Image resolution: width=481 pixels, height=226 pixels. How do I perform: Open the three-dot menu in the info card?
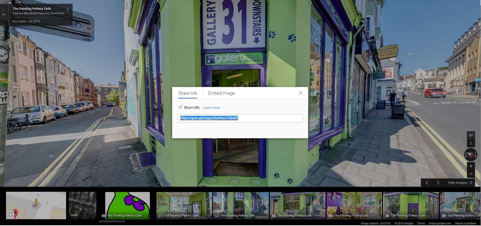click(x=68, y=10)
